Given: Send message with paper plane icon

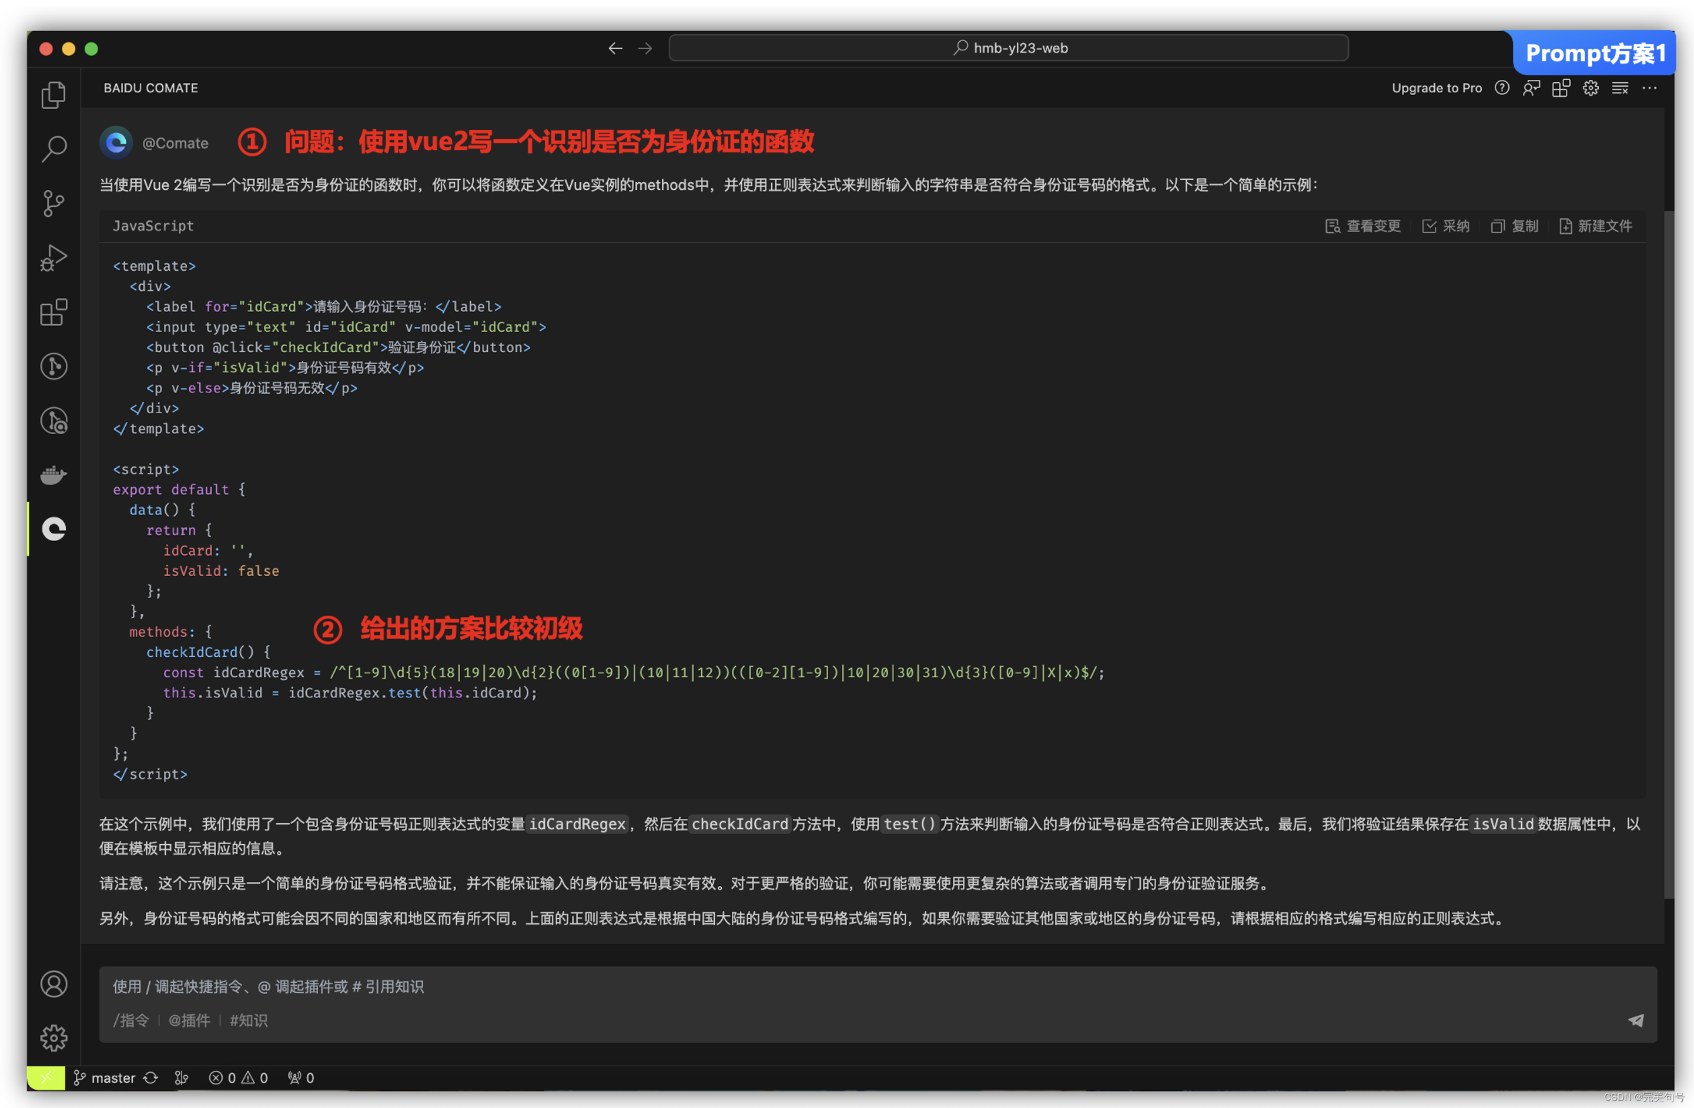Looking at the screenshot, I should [x=1636, y=1020].
